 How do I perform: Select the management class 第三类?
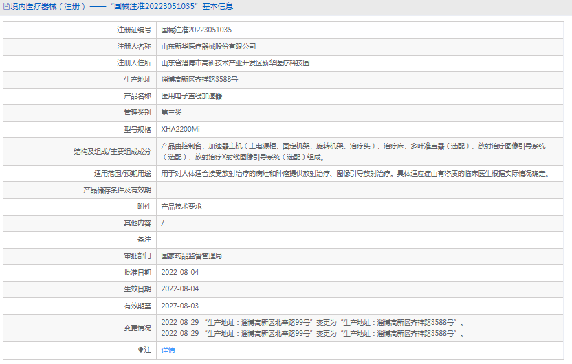171,113
